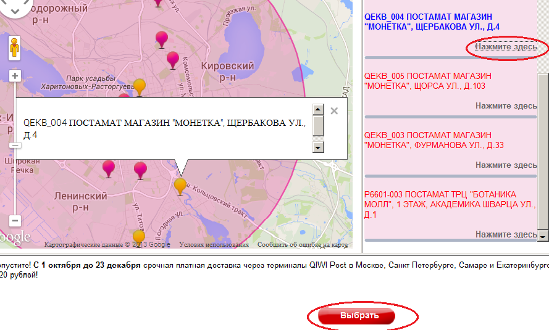Select P6601-003 Ботаника Молл postamat entry

450,204
